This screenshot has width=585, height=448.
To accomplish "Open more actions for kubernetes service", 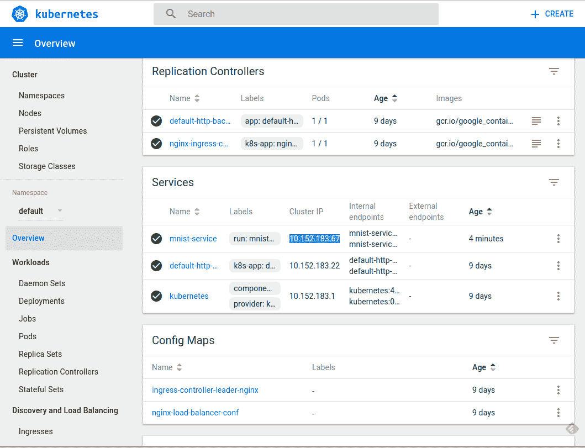I will (558, 296).
